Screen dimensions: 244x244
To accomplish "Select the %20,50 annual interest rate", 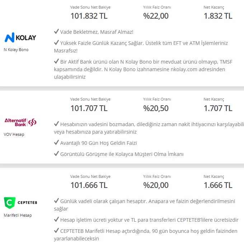I will coord(156,108).
